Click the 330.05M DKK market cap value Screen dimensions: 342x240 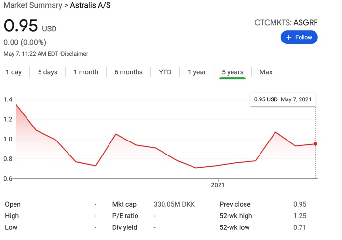tap(174, 204)
